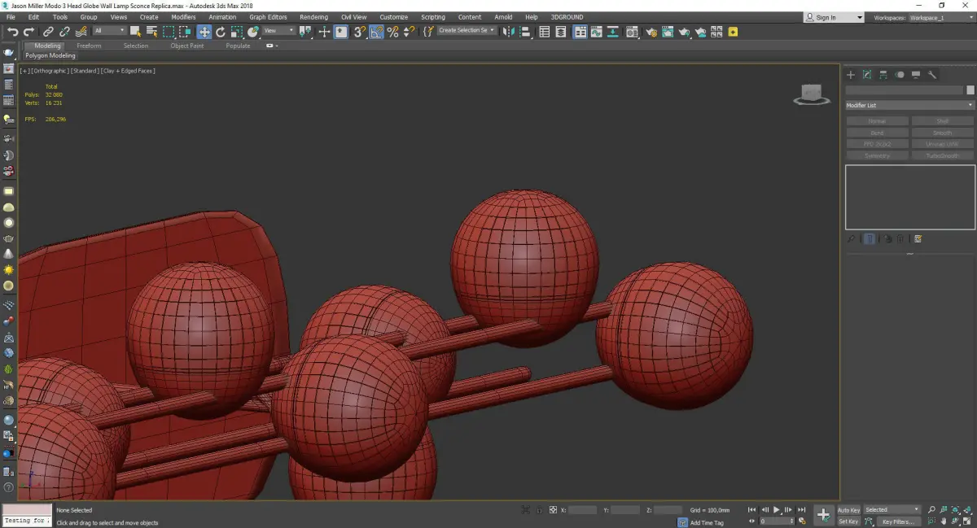Open the Utilities wrench panel

[x=932, y=75]
